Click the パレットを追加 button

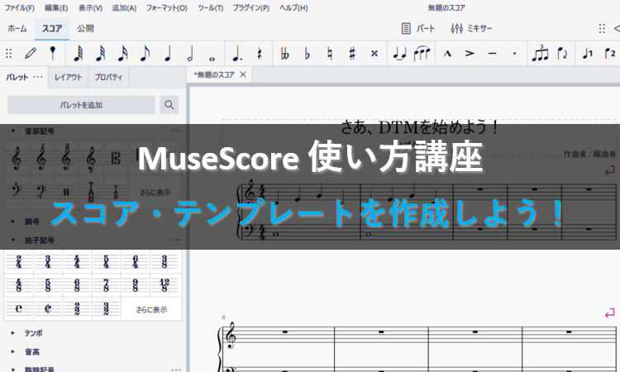coord(81,105)
